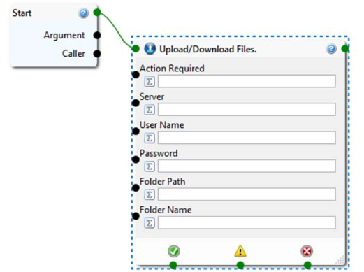364x272 pixels.
Task: Open expression editor sigma for Server
Action: [150, 110]
